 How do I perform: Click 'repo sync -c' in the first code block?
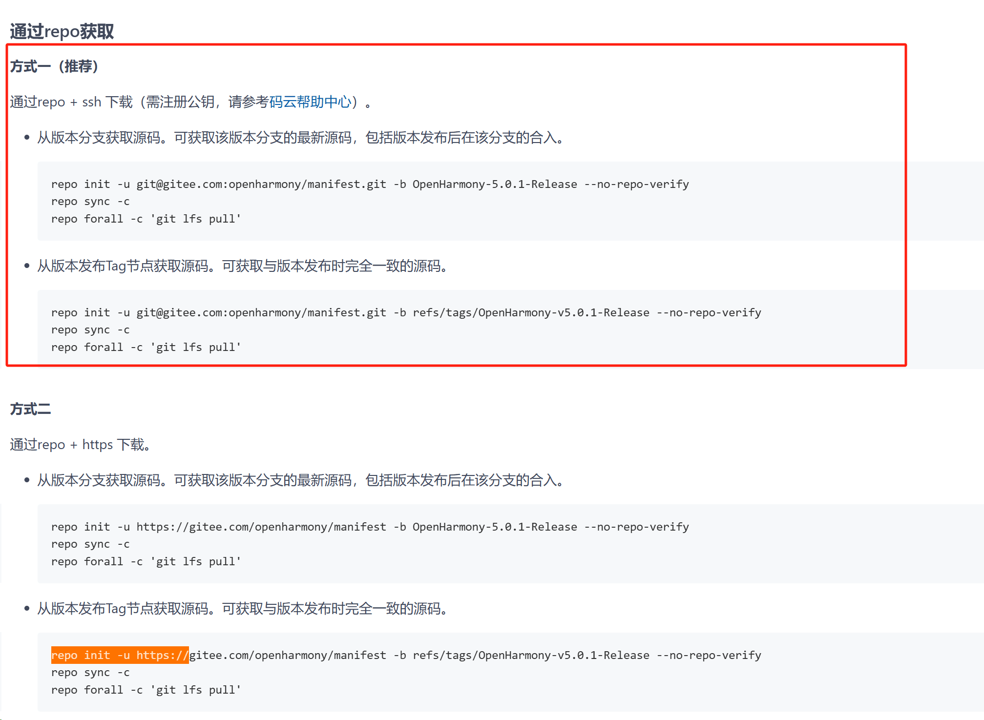90,202
